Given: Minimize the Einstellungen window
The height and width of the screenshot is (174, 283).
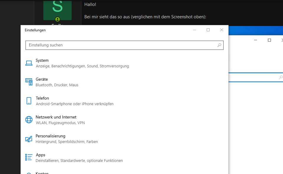Looking at the screenshot, I should 195,30.
